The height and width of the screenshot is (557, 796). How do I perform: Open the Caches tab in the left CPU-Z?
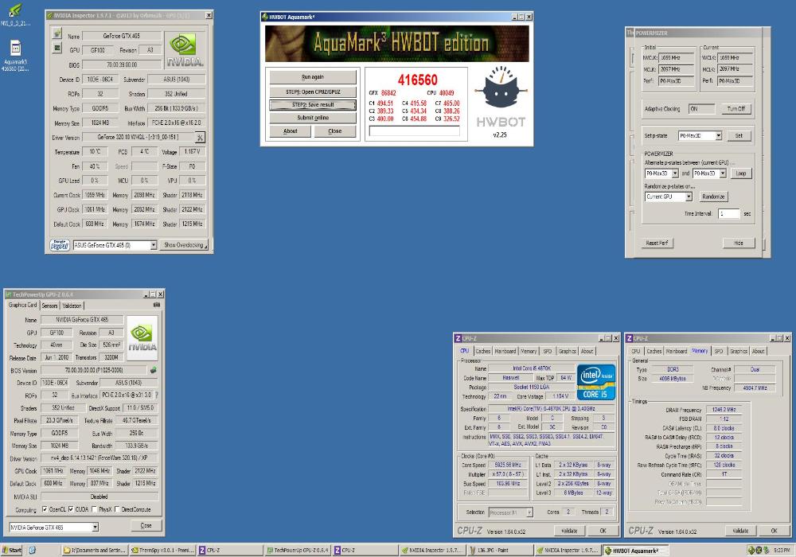pyautogui.click(x=483, y=351)
